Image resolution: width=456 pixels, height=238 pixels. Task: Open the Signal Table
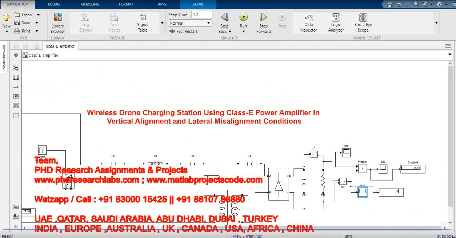coord(143,23)
